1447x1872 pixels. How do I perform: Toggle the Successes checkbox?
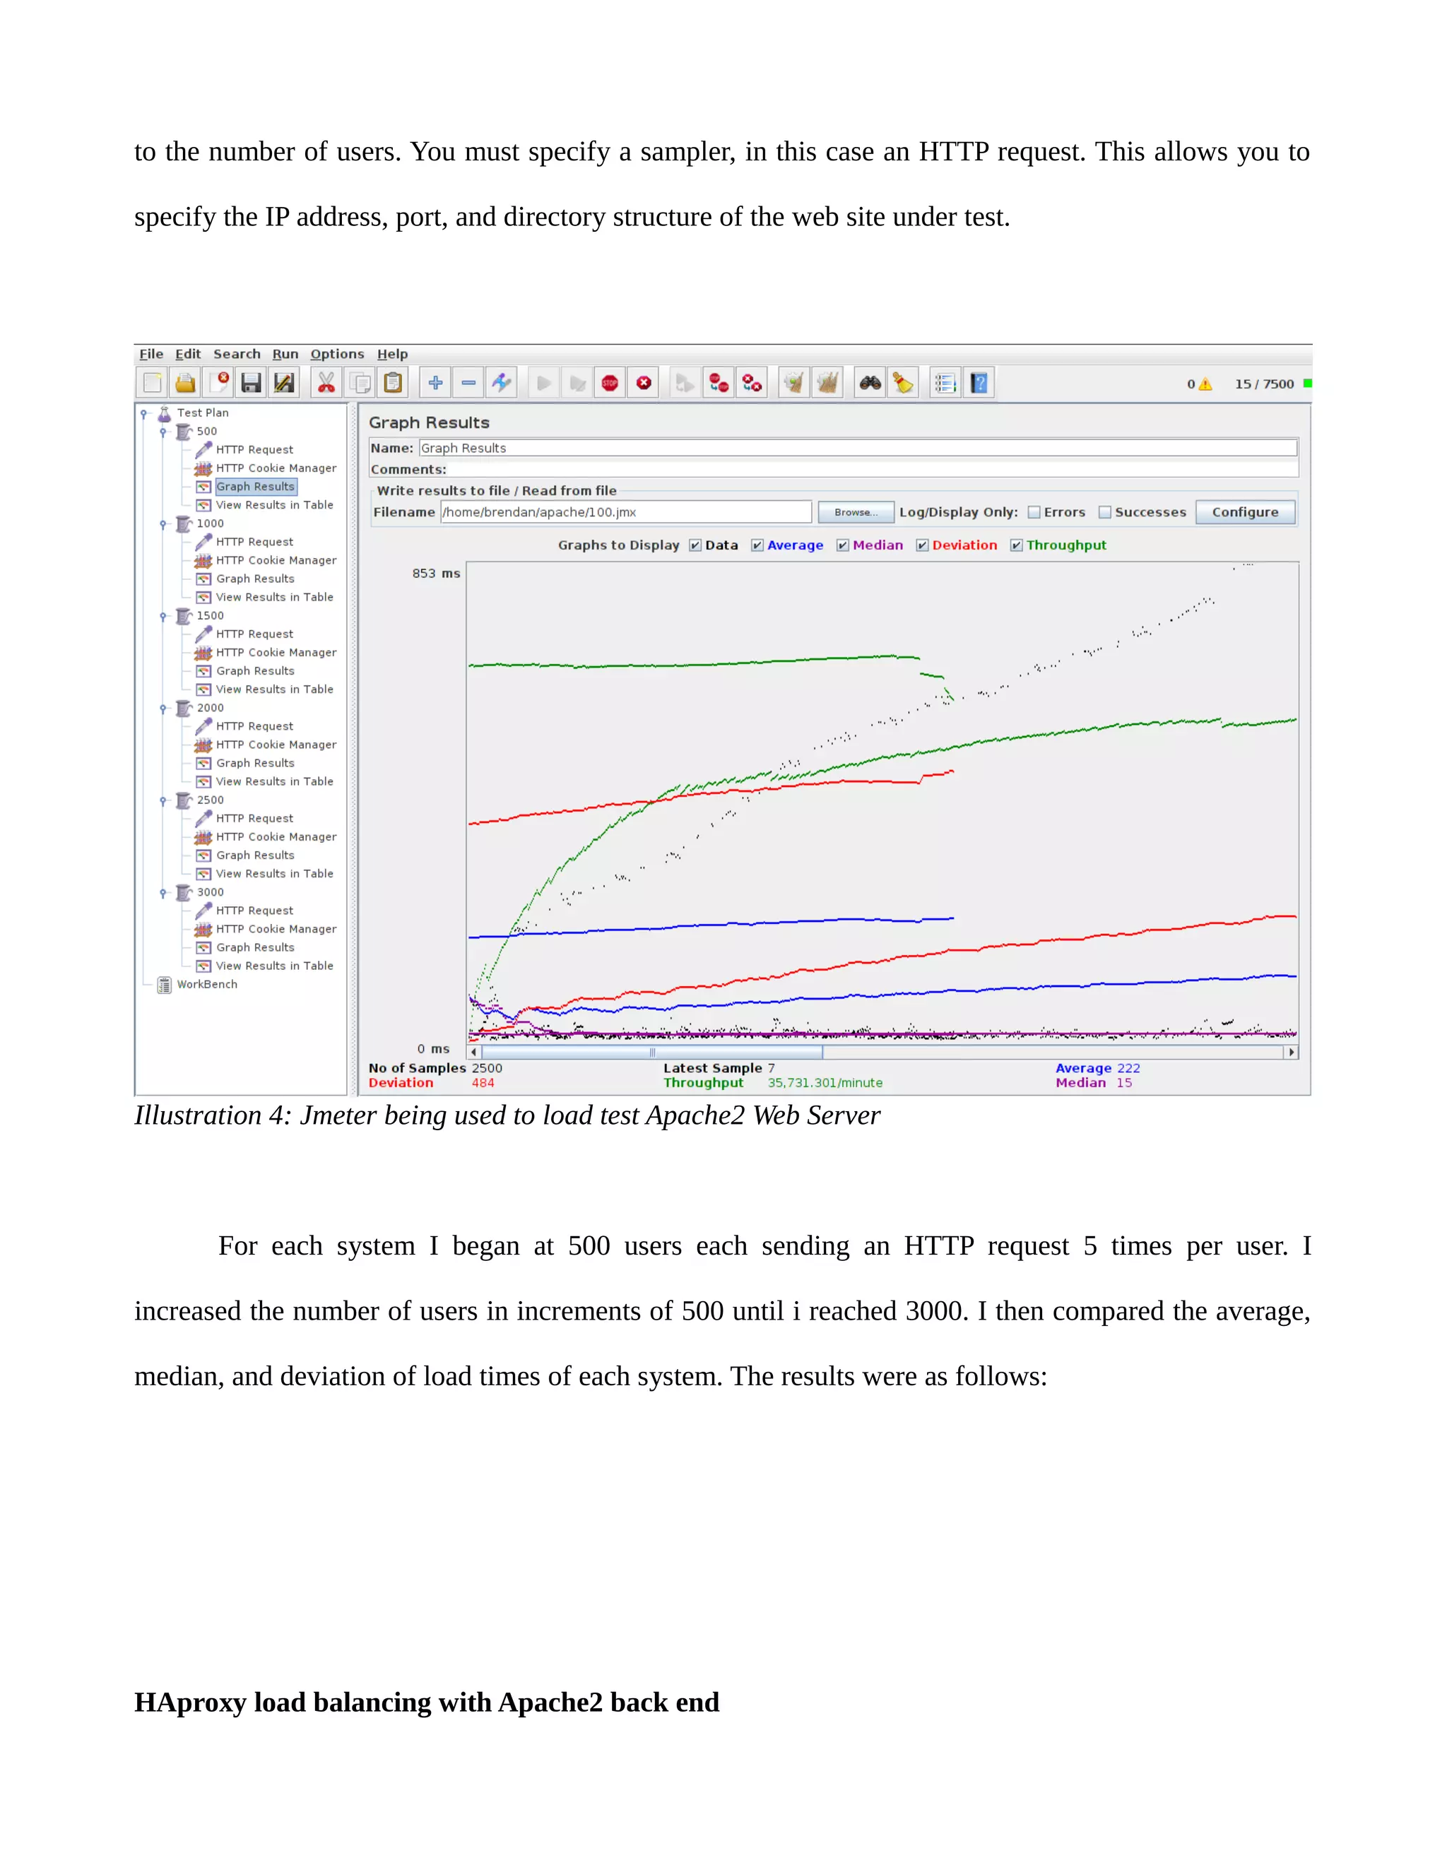click(1105, 513)
